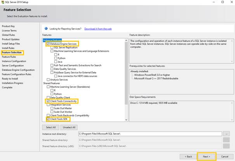Select the Instance Features tree heading
235x161 pixels.
pyautogui.click(x=52, y=40)
